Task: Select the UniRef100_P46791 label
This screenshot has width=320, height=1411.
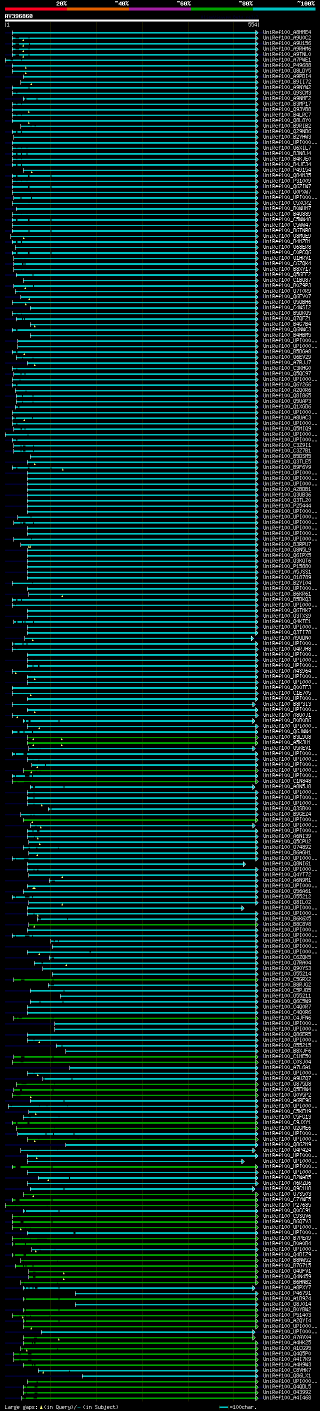Action: [x=287, y=1293]
